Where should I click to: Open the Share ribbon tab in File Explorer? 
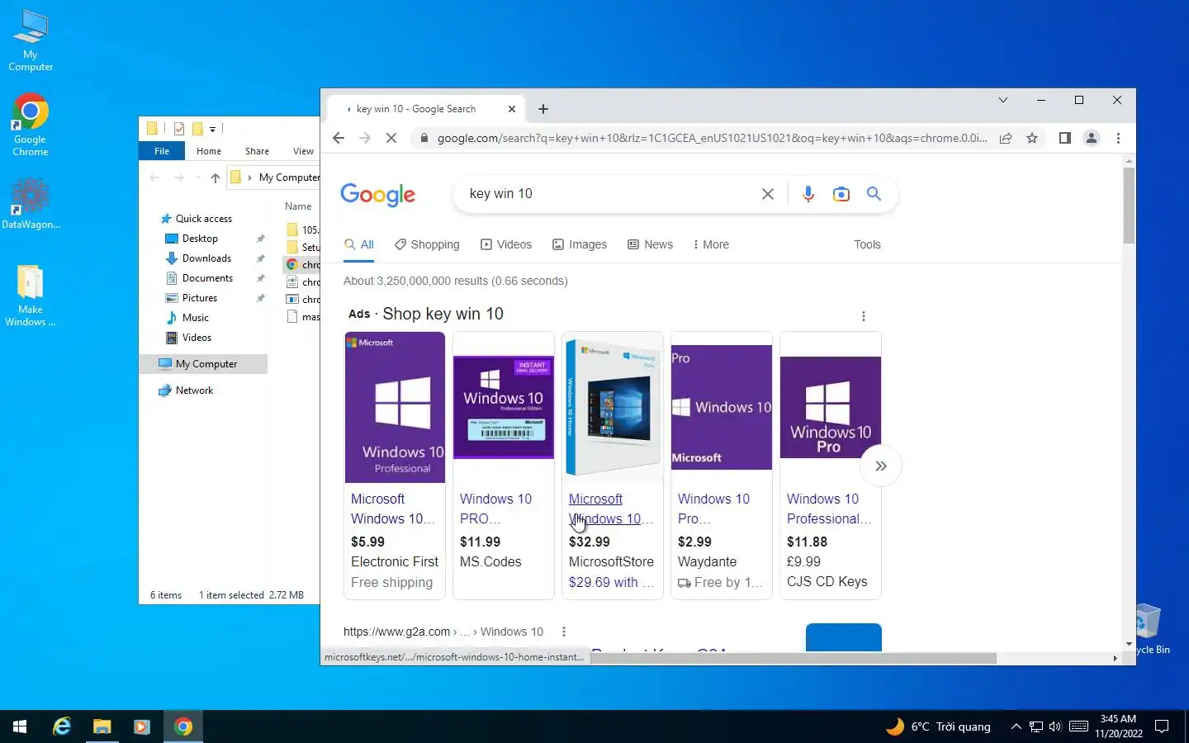257,151
